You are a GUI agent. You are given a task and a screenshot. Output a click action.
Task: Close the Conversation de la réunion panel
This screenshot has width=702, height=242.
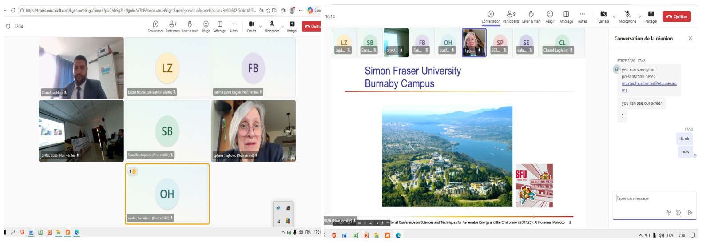coord(690,39)
